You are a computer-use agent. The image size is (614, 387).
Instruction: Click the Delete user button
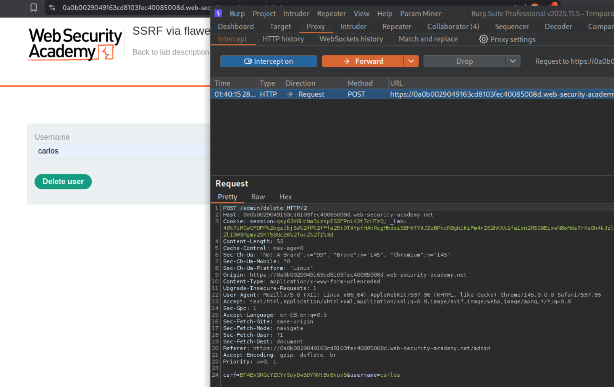[x=63, y=182]
